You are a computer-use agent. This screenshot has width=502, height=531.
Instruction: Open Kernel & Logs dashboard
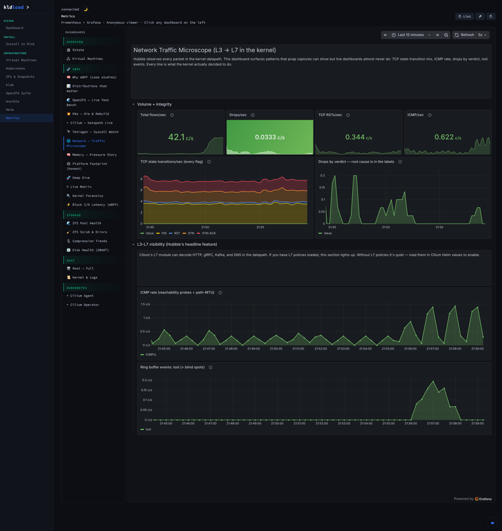[x=92, y=277]
